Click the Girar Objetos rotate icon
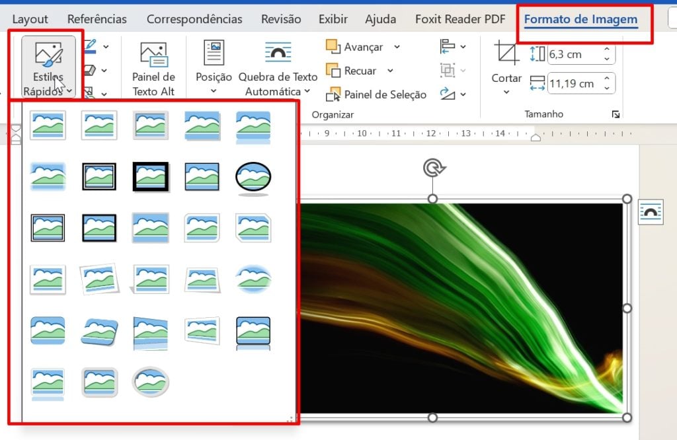This screenshot has width=677, height=440. [447, 94]
